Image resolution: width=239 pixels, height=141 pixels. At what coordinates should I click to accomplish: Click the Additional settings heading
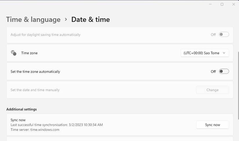[21, 109]
